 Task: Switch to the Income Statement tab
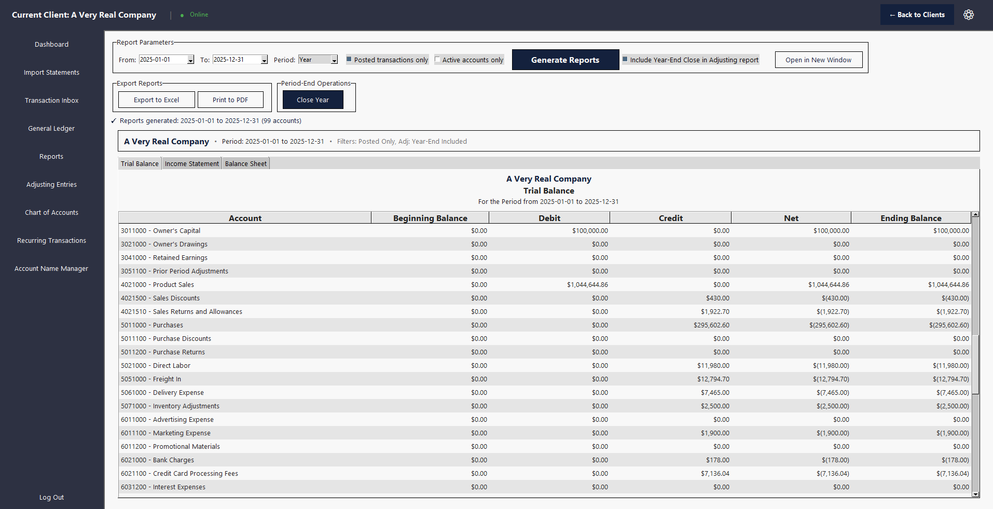click(191, 163)
